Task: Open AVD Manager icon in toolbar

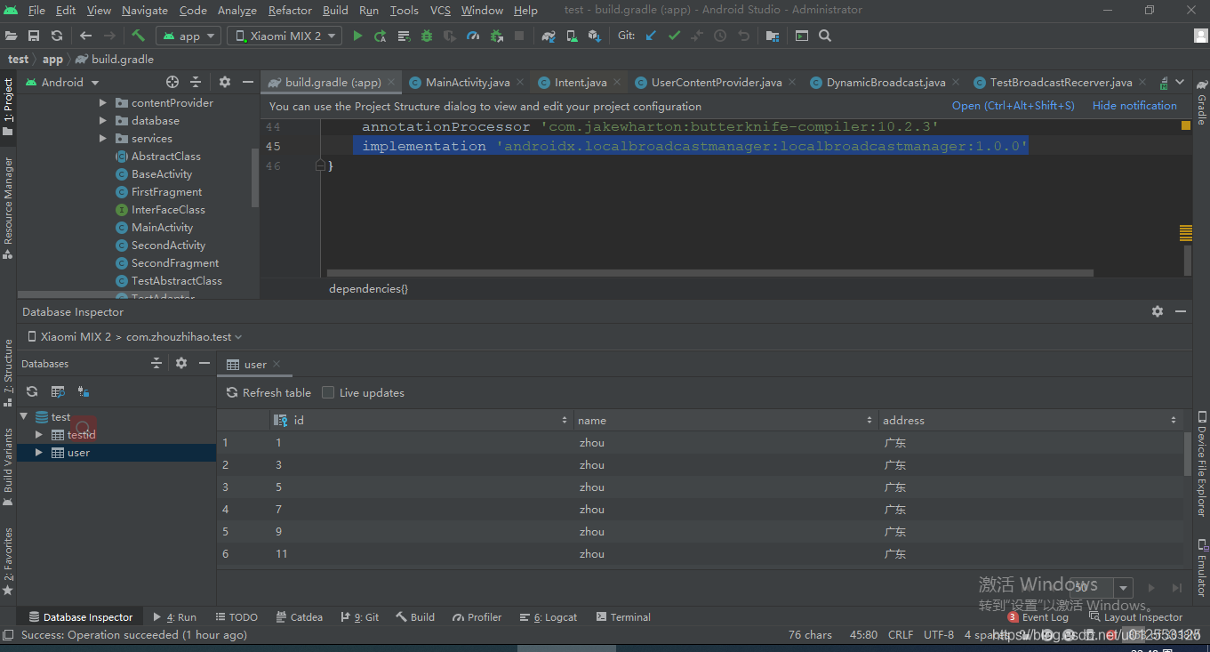Action: coord(572,36)
